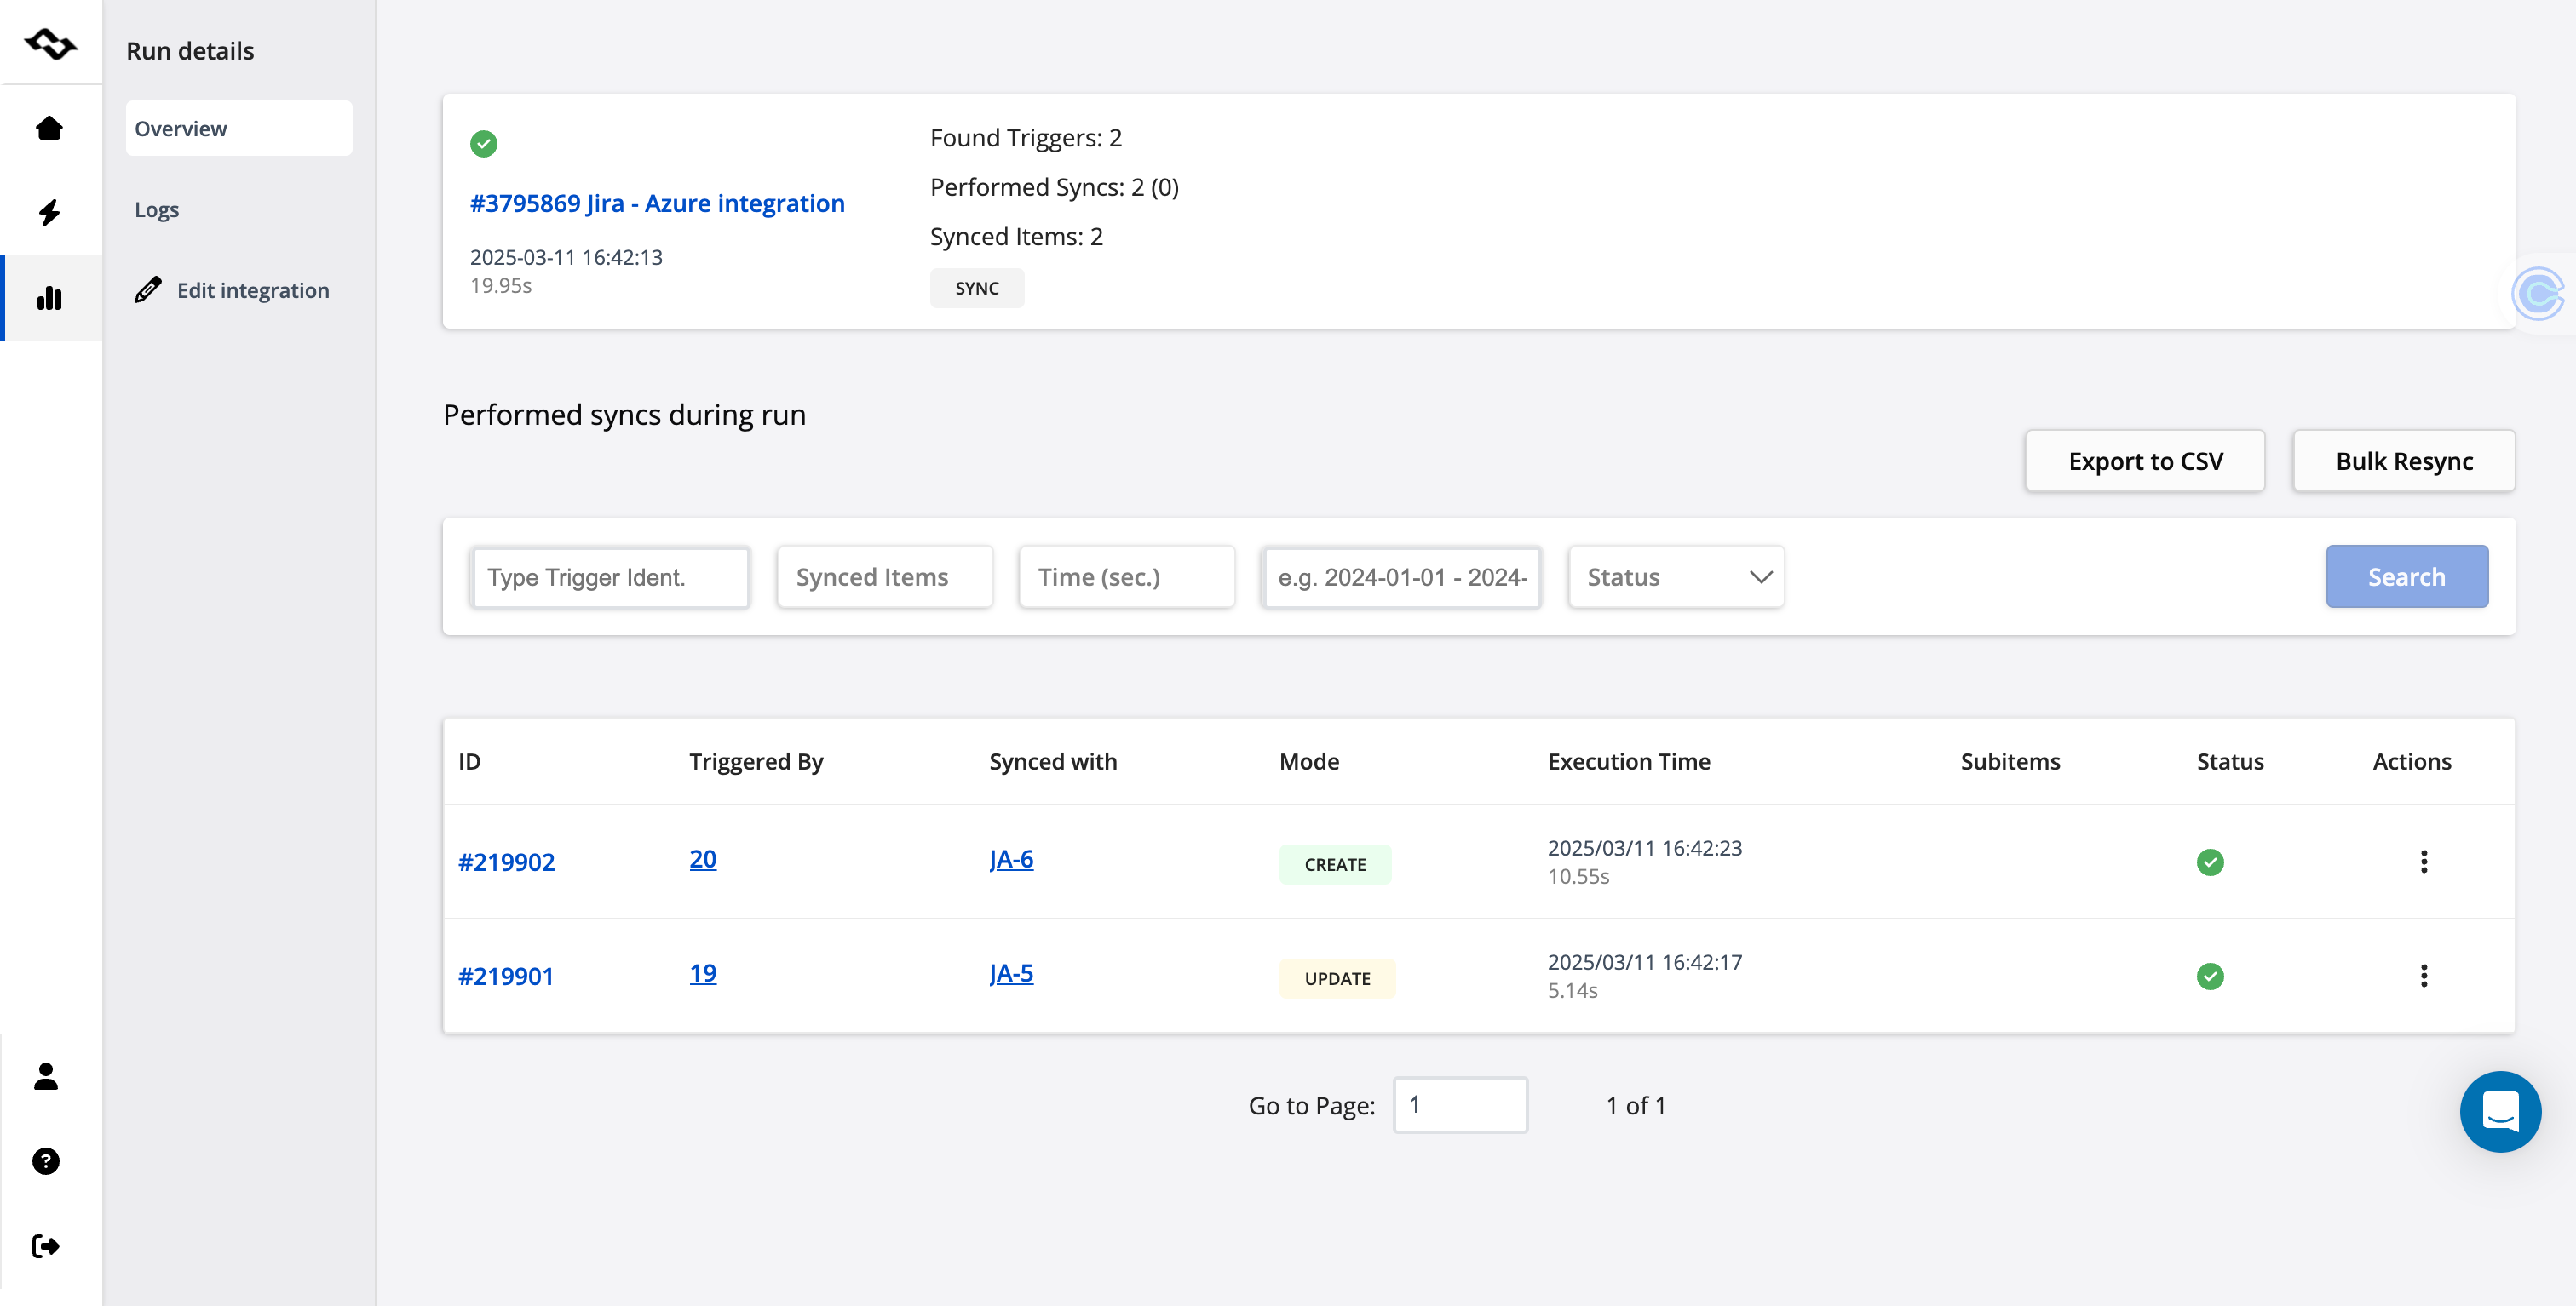Viewport: 2576px width, 1306px height.
Task: Open actions menu for sync #219902
Action: click(x=2424, y=862)
